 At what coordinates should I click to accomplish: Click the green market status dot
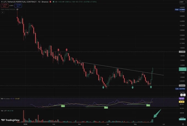click(54, 2)
